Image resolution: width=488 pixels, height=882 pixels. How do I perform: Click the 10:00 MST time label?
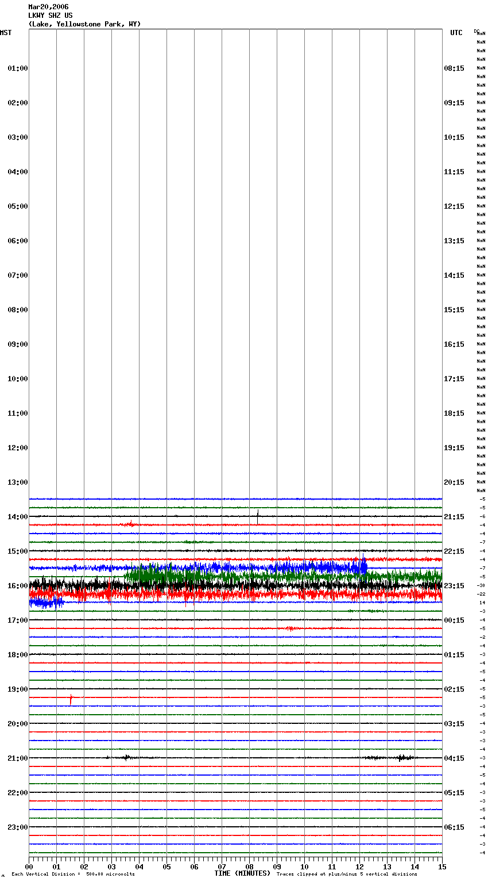click(18, 379)
